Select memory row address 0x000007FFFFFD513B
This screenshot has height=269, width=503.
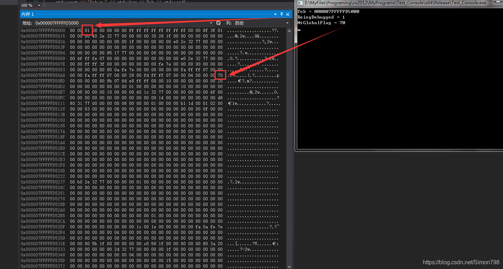(x=43, y=115)
